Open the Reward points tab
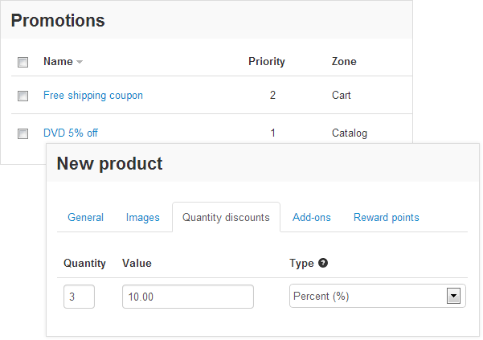 point(387,218)
